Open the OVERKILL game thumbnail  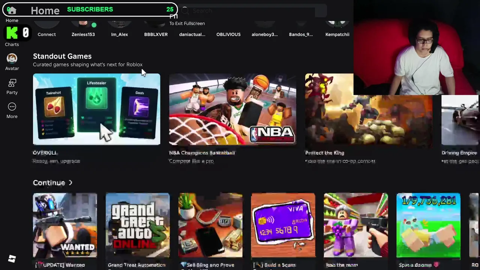96,109
